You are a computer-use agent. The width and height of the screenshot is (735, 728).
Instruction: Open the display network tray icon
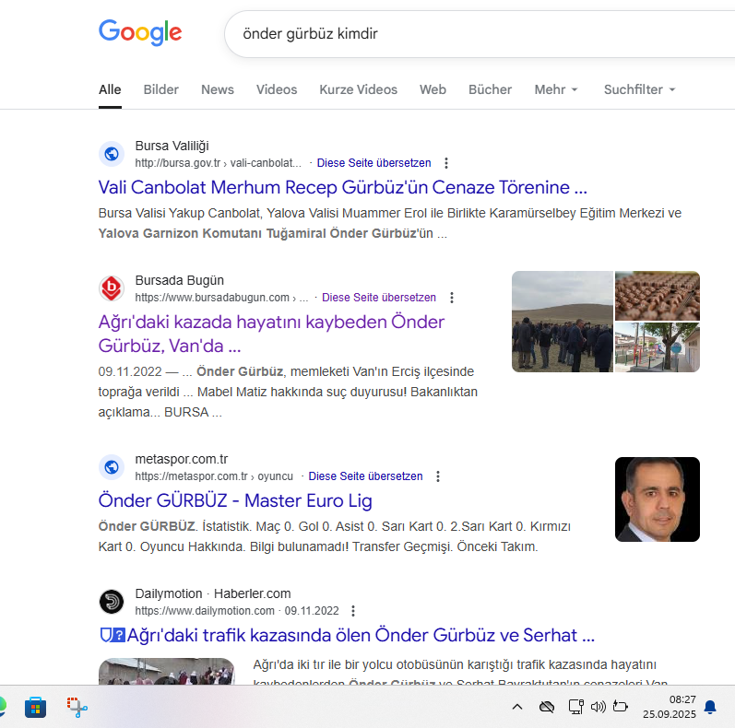click(x=576, y=707)
